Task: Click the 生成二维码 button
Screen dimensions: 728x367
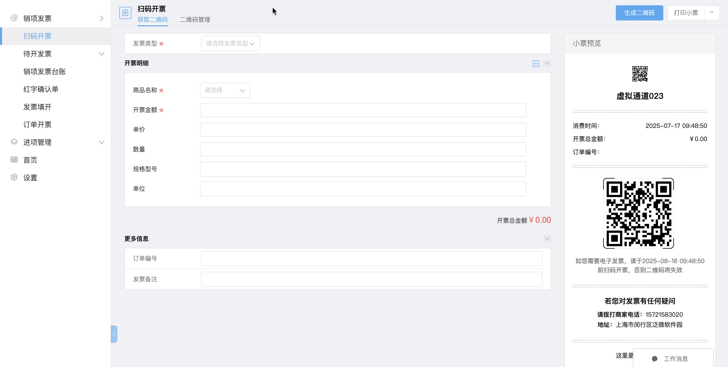Action: [639, 13]
